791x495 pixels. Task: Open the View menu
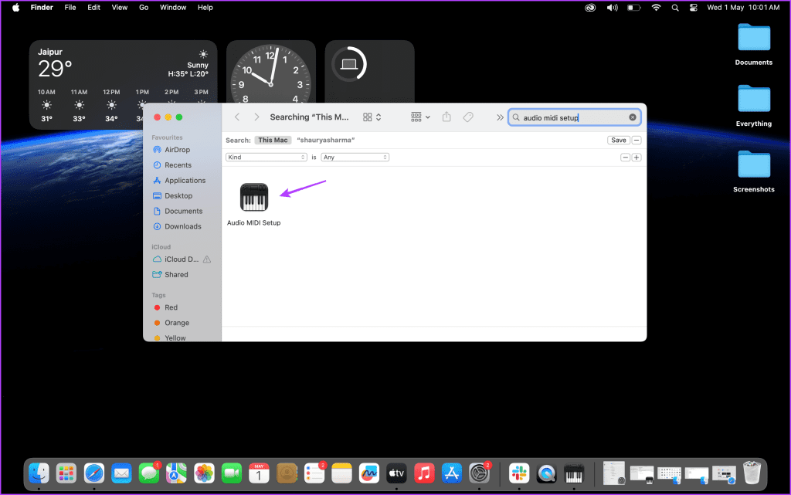pos(120,8)
